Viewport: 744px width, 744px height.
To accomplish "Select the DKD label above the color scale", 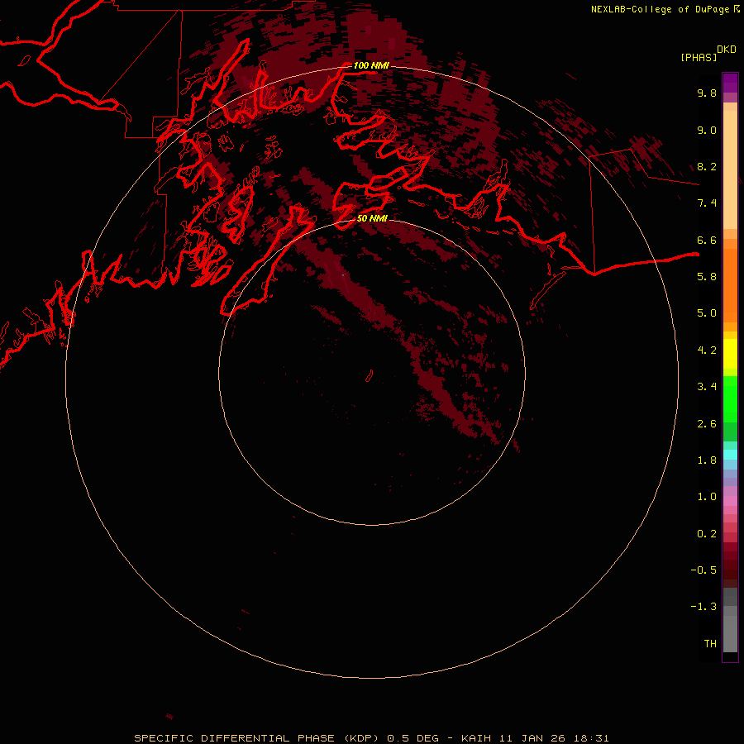I will [727, 50].
